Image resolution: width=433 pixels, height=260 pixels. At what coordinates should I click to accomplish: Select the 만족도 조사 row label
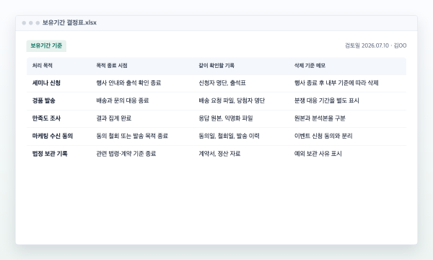(46, 118)
